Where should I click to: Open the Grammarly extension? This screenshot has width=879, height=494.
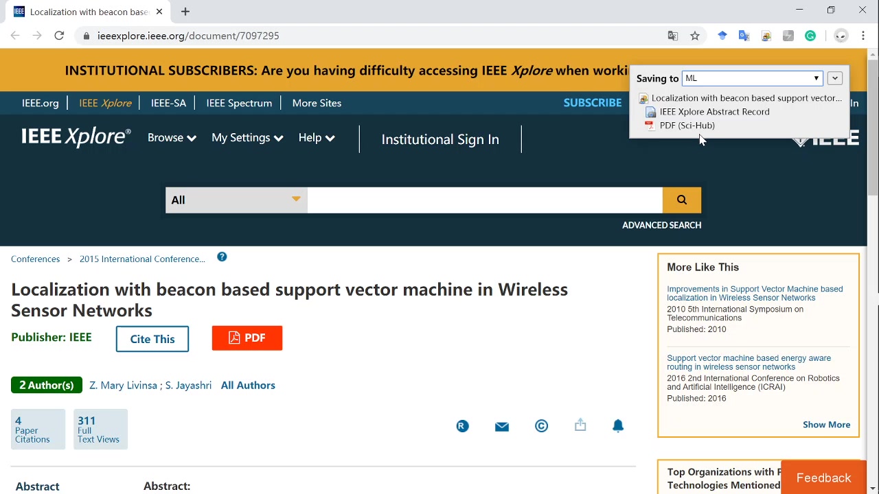pos(810,36)
